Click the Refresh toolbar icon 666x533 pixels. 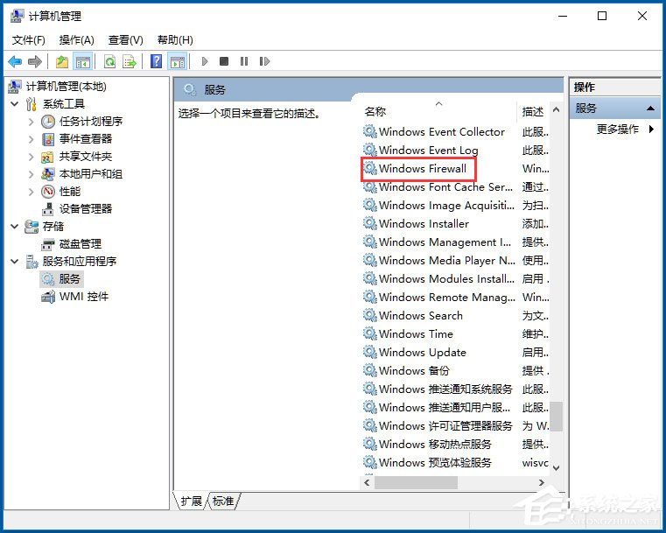(109, 61)
